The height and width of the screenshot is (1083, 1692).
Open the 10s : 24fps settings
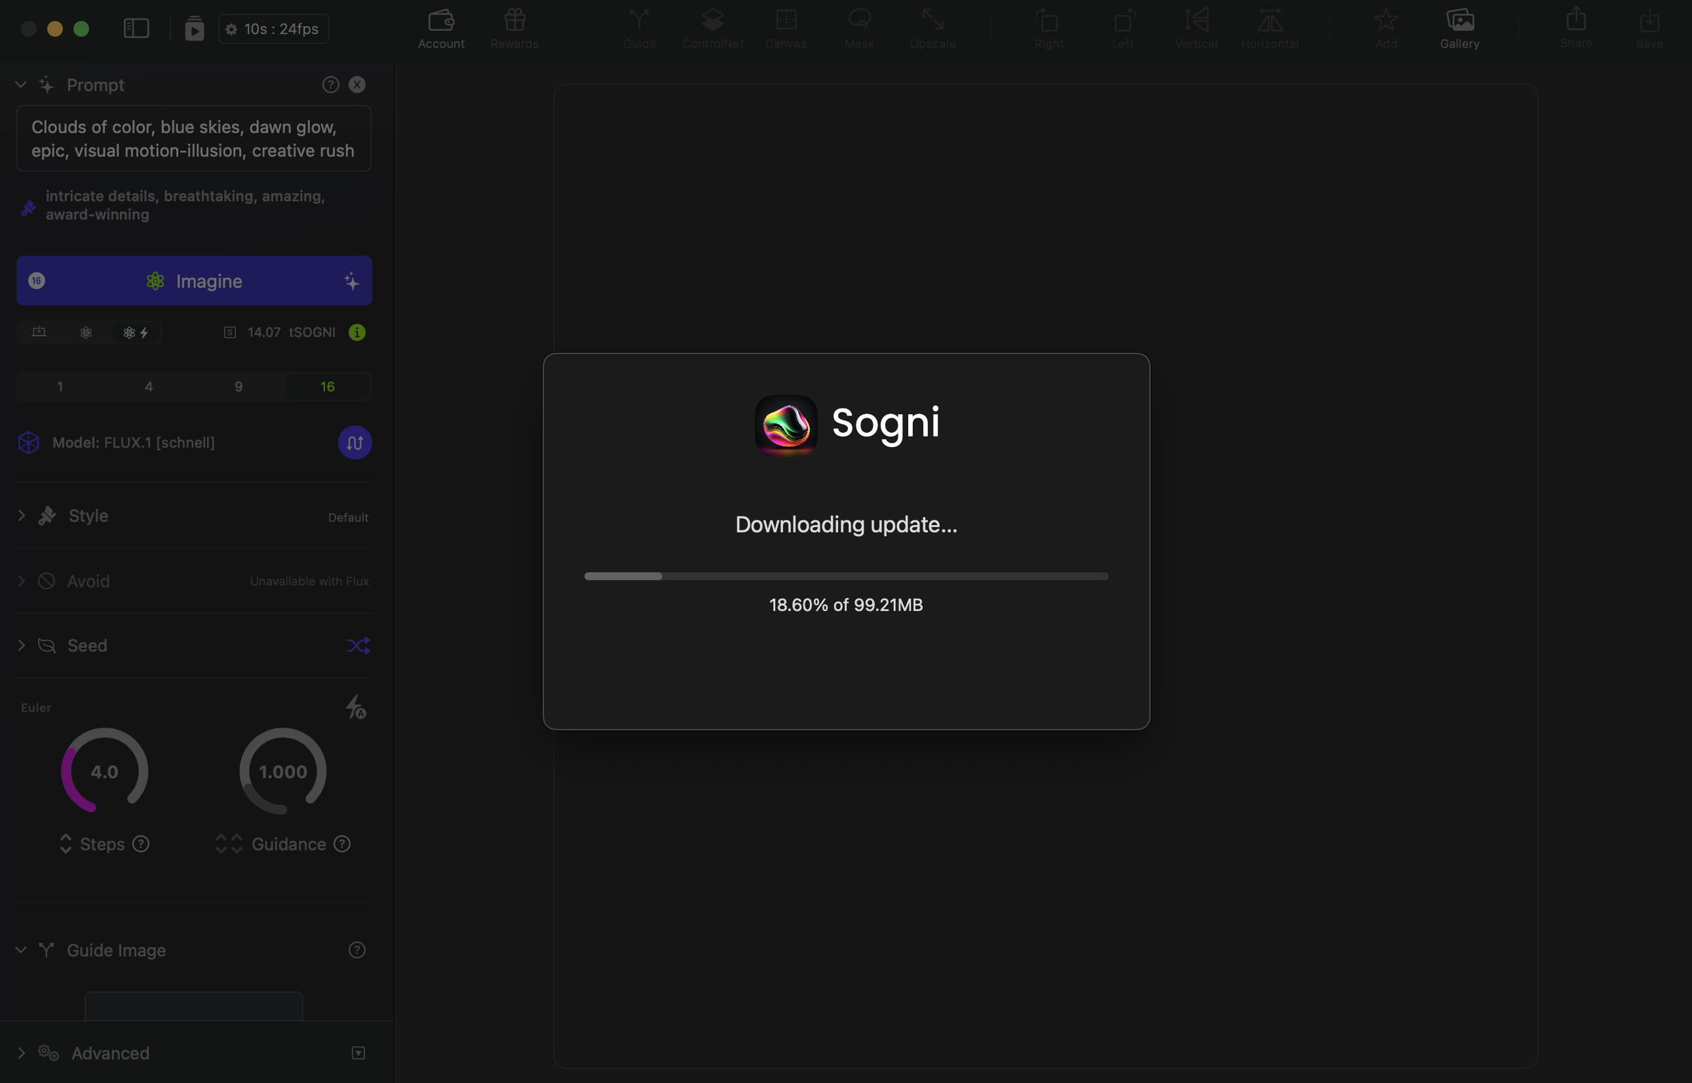point(273,29)
